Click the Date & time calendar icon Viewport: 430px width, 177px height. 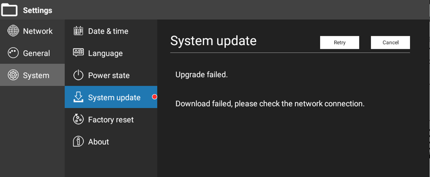click(78, 31)
